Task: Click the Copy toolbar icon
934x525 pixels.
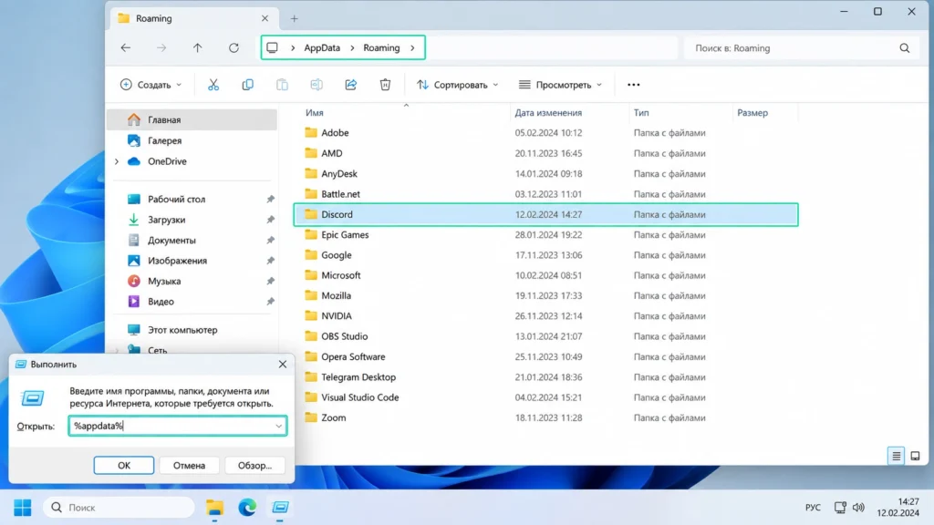Action: tap(248, 85)
